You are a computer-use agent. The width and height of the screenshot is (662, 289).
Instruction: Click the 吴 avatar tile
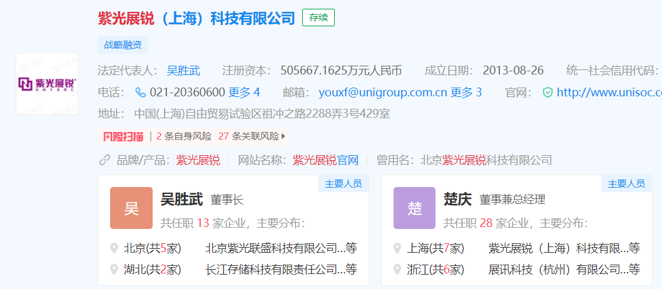[x=131, y=208]
